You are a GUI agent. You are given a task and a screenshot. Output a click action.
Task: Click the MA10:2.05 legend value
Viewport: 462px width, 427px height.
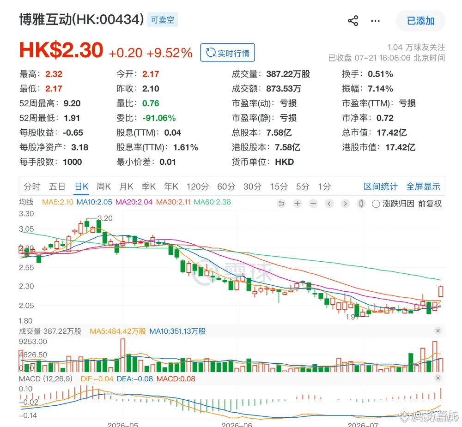point(94,202)
